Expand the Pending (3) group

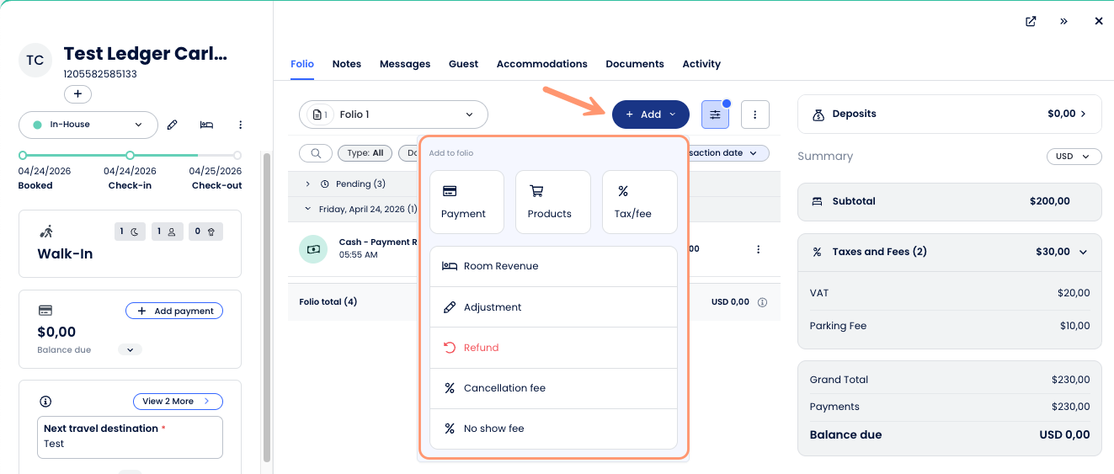308,184
